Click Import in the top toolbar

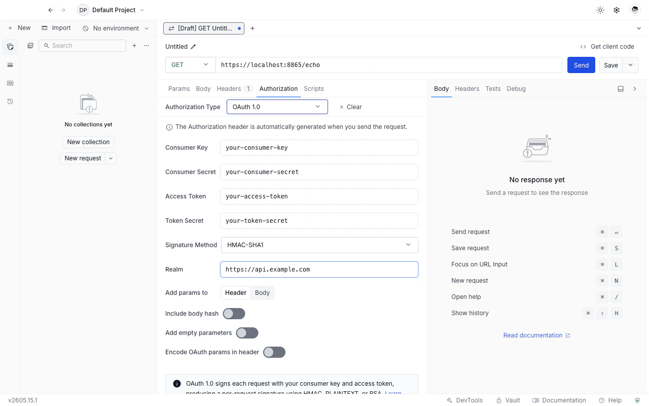pos(56,28)
